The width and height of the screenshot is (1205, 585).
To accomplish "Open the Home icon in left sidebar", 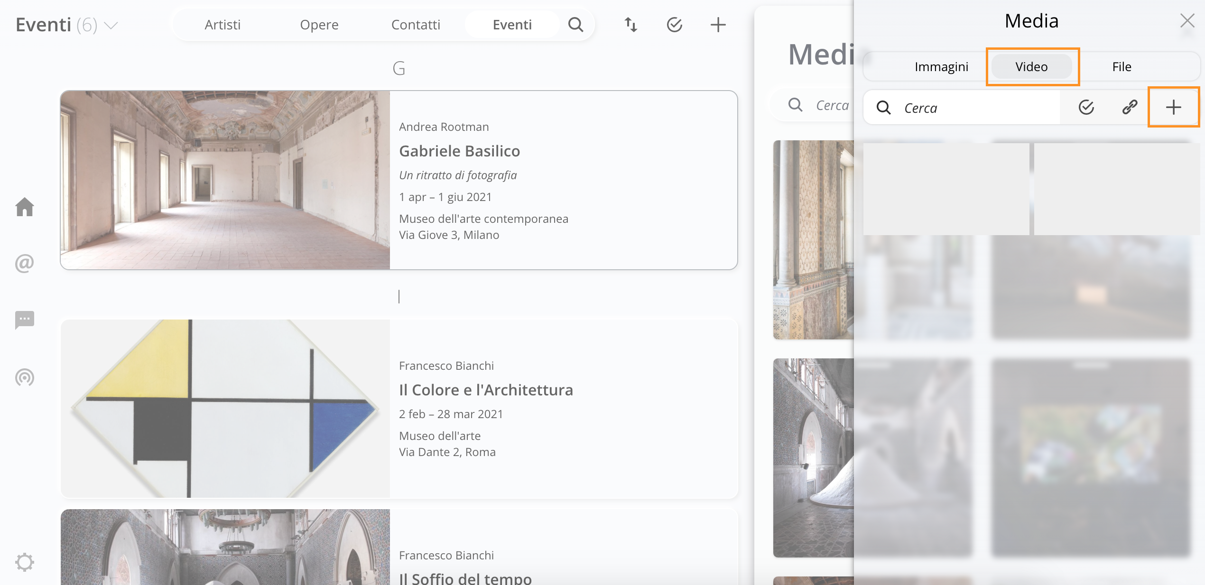I will tap(25, 207).
